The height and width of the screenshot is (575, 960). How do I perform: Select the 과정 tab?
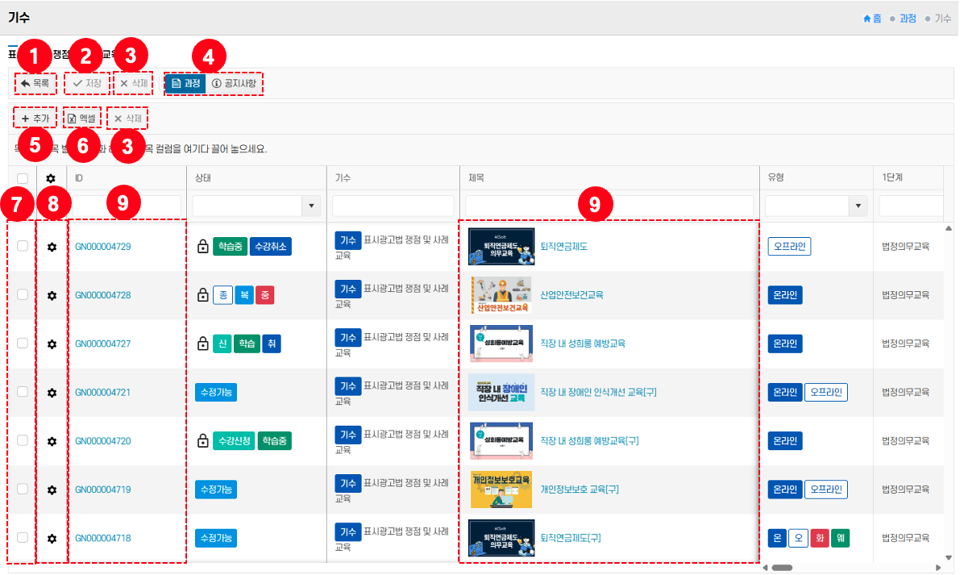[185, 83]
